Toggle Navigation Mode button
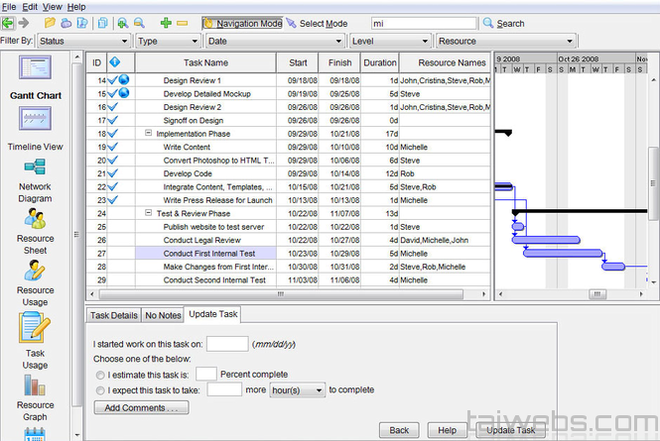Image resolution: width=660 pixels, height=441 pixels. tap(242, 23)
